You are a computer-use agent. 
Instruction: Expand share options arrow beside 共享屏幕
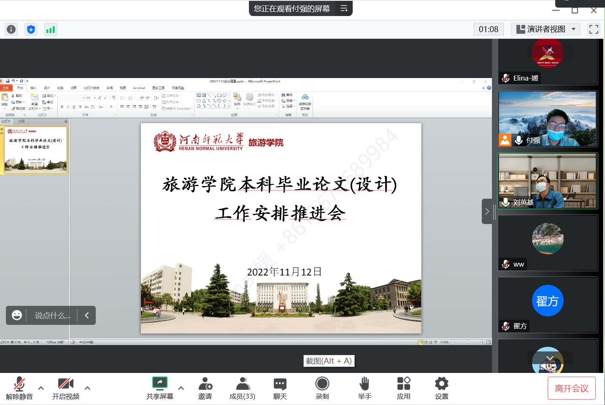coord(181,388)
